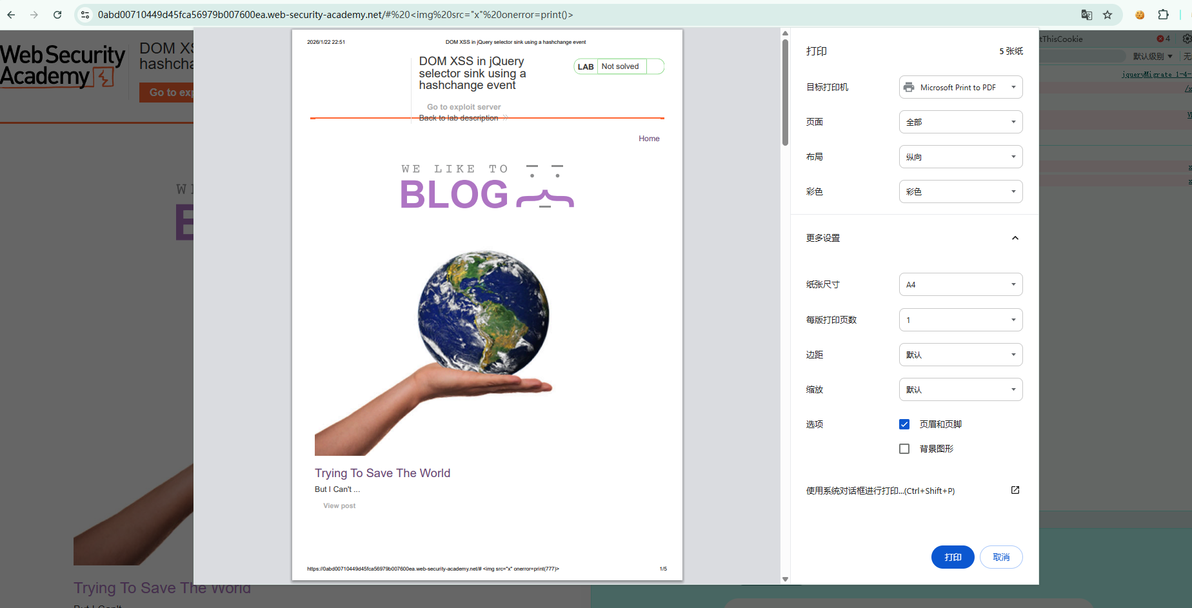Click the '5 张纸' sheet count text
This screenshot has height=608, width=1192.
[1011, 51]
